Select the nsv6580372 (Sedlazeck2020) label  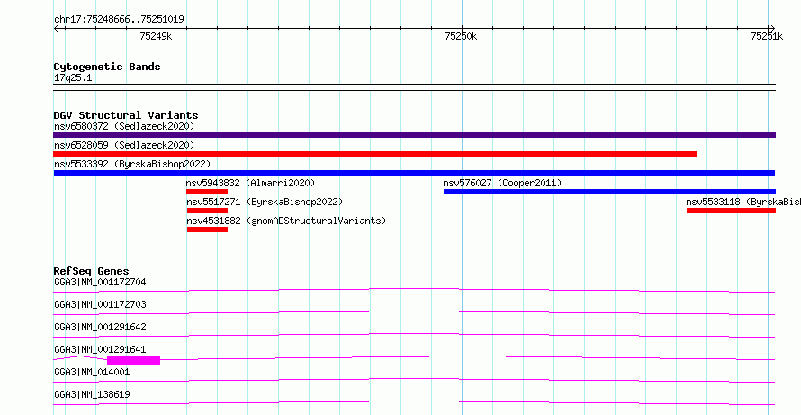124,126
